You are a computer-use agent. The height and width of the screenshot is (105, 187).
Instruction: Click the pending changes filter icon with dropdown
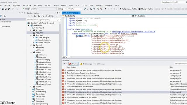click(x=39, y=16)
